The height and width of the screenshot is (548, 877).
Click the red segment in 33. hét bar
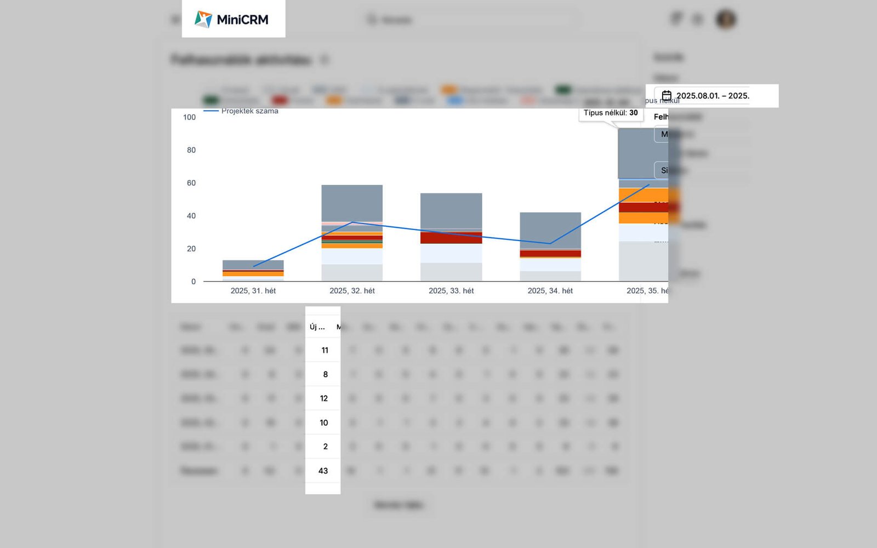(x=451, y=238)
